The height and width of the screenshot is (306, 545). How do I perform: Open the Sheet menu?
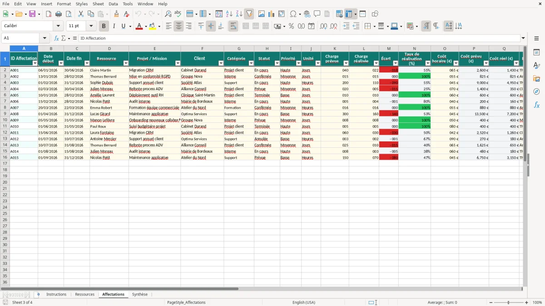[98, 4]
